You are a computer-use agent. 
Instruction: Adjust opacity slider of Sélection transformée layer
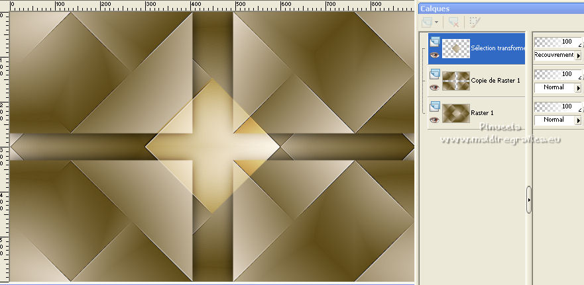[x=557, y=42]
